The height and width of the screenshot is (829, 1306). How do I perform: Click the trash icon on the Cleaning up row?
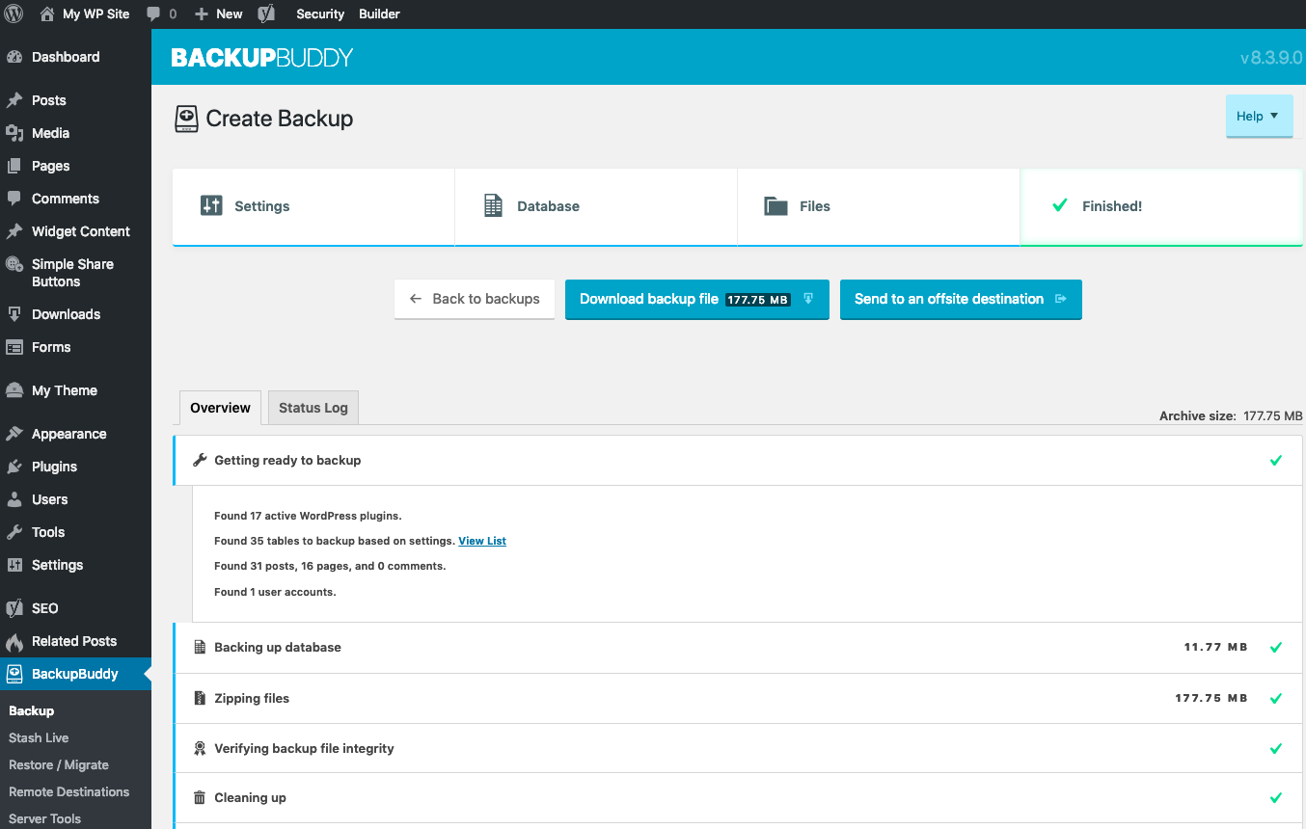(200, 797)
